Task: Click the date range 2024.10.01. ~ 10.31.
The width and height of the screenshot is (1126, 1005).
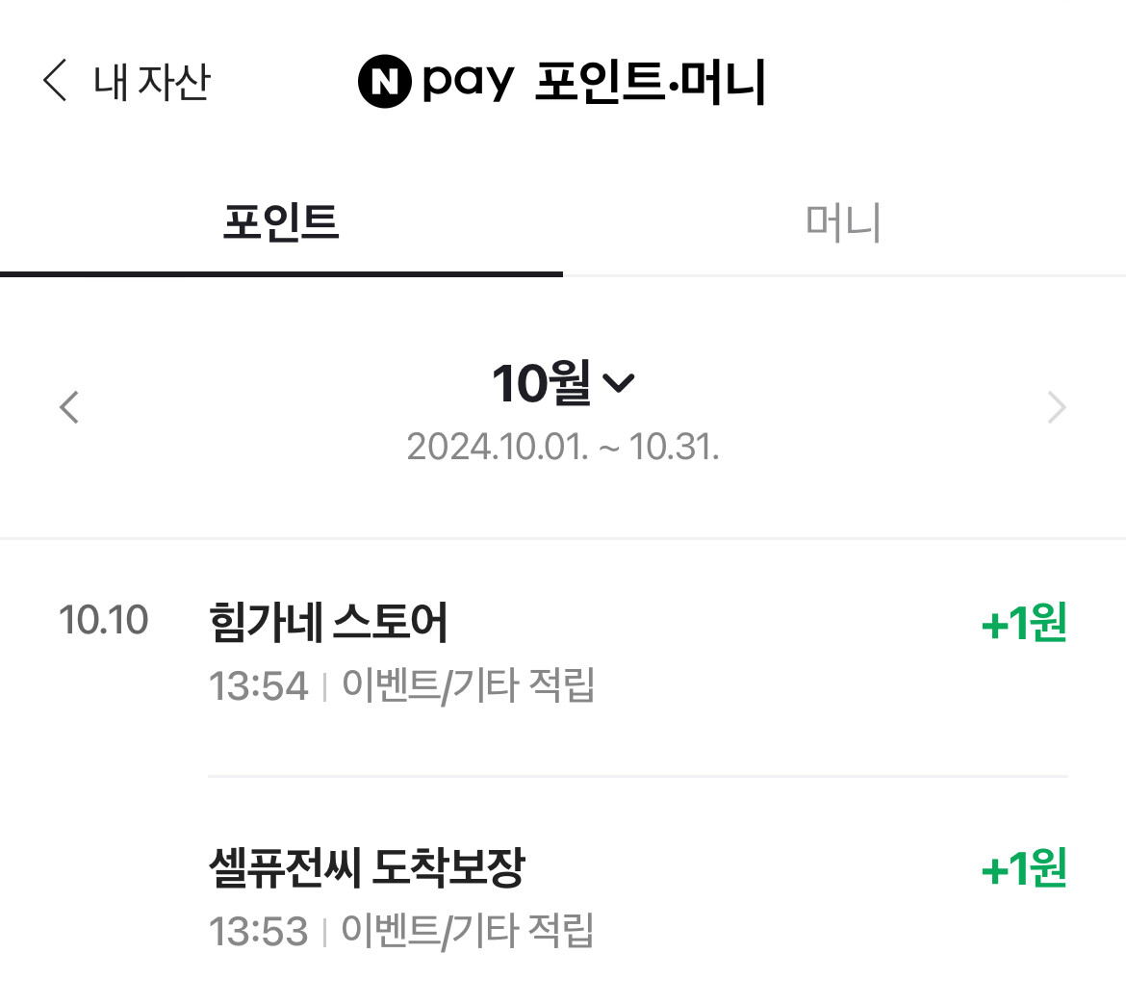Action: pos(563,447)
